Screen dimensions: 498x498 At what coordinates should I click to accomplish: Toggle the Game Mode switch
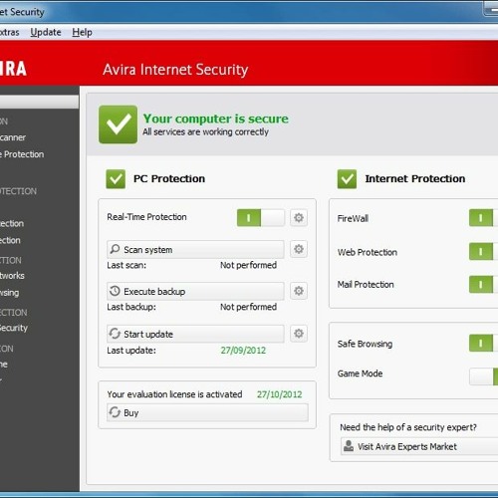483,376
